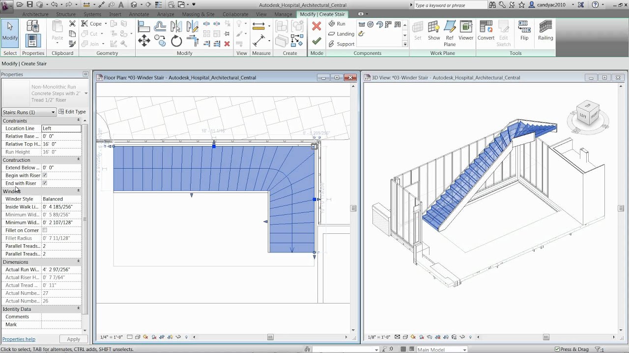Select the Run component tool

pyautogui.click(x=337, y=24)
